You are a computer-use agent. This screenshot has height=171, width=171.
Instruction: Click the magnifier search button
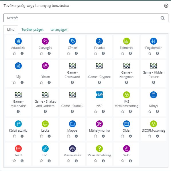click(x=163, y=18)
